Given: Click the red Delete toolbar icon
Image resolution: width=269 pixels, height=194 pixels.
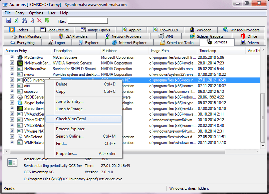Looking at the screenshot, I should tap(39, 21).
